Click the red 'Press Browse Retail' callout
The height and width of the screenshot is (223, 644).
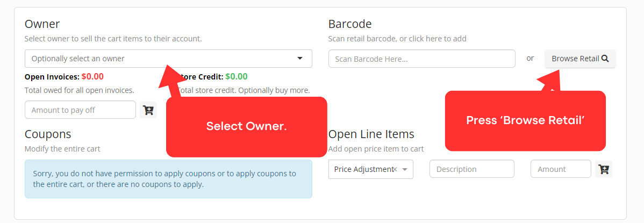tap(525, 121)
